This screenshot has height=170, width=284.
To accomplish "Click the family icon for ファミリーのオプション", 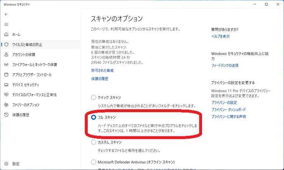I will click(6, 105).
